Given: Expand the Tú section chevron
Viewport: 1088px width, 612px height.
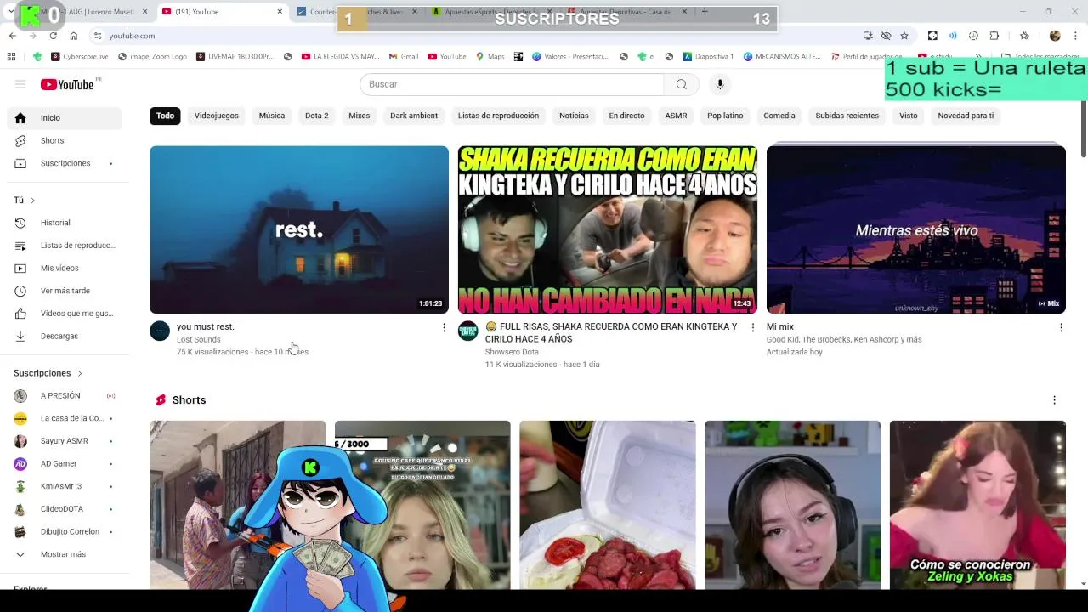Looking at the screenshot, I should point(32,201).
